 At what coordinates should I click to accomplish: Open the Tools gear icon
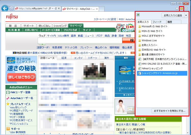point(186,8)
